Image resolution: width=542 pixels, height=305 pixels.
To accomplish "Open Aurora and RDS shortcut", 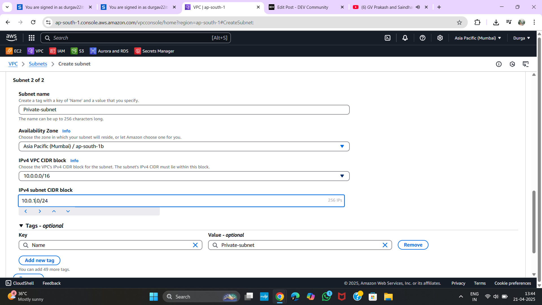I will 109,51.
